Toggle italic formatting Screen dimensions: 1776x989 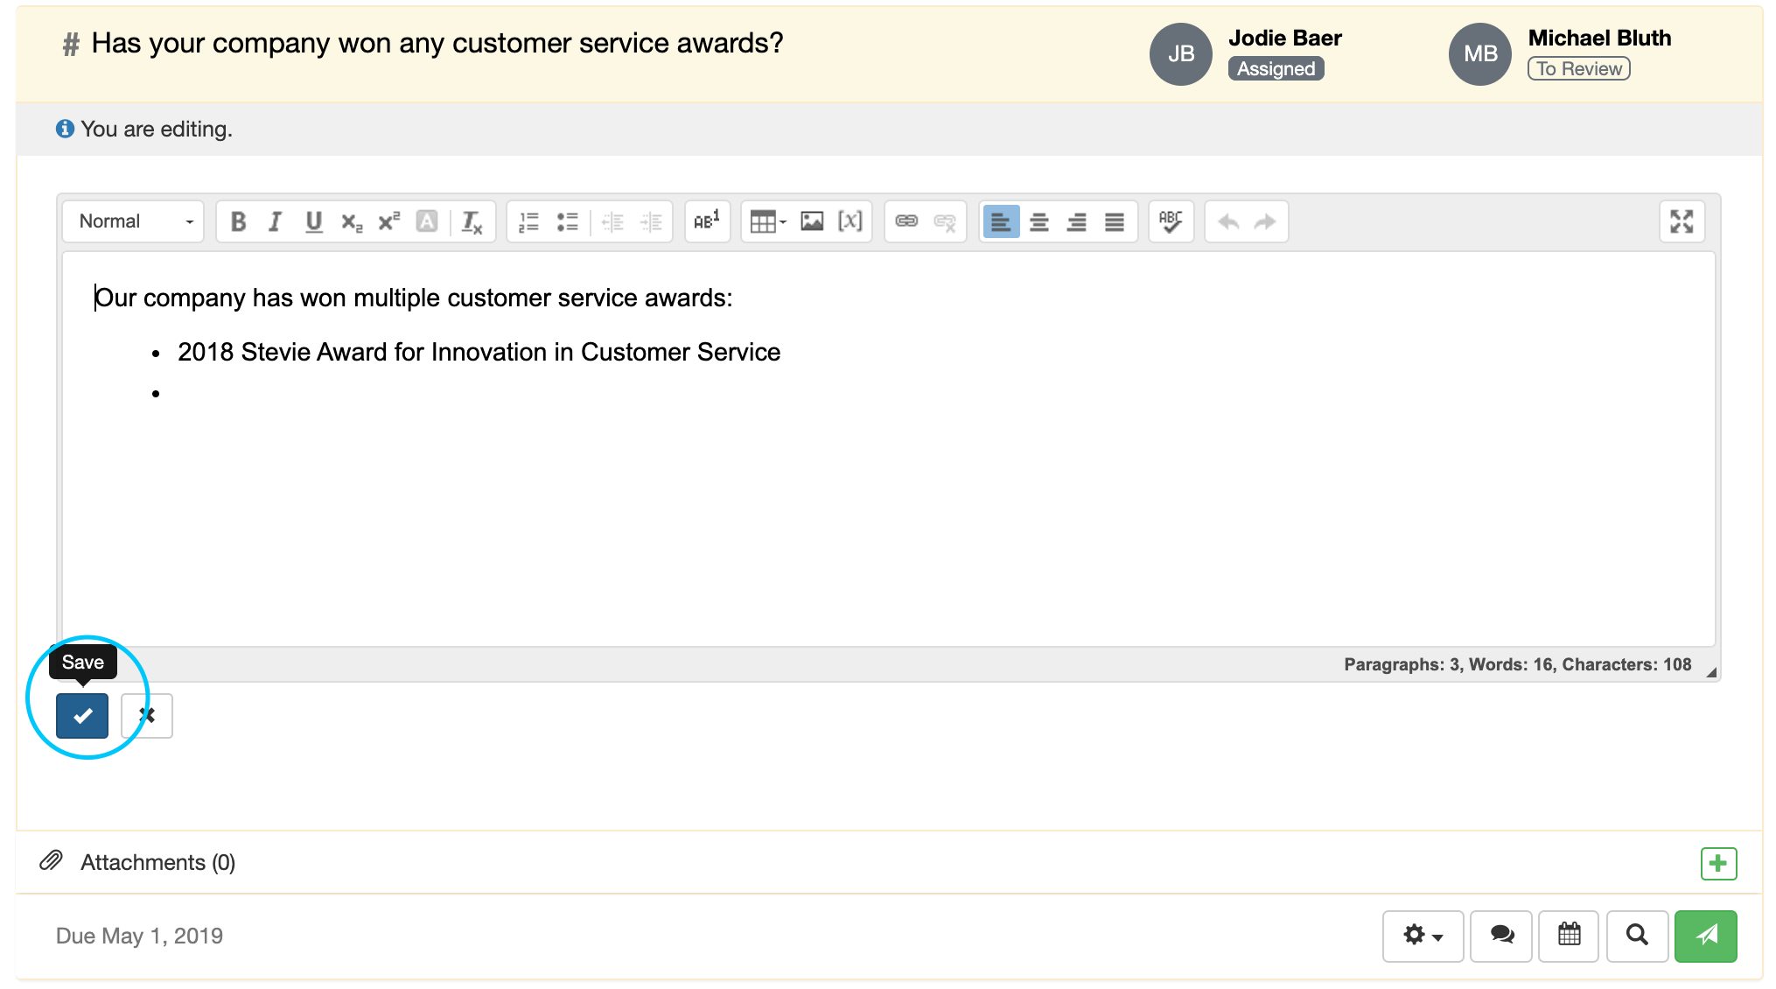tap(276, 221)
